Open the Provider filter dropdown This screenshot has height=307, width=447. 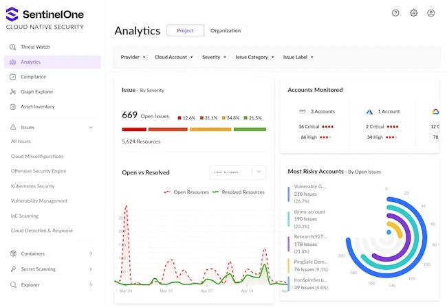pos(133,57)
